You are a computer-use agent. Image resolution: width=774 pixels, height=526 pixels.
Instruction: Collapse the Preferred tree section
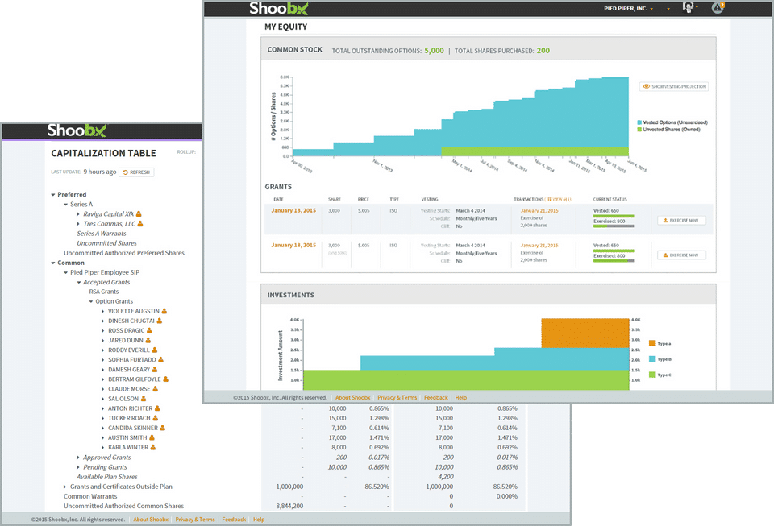click(x=53, y=195)
